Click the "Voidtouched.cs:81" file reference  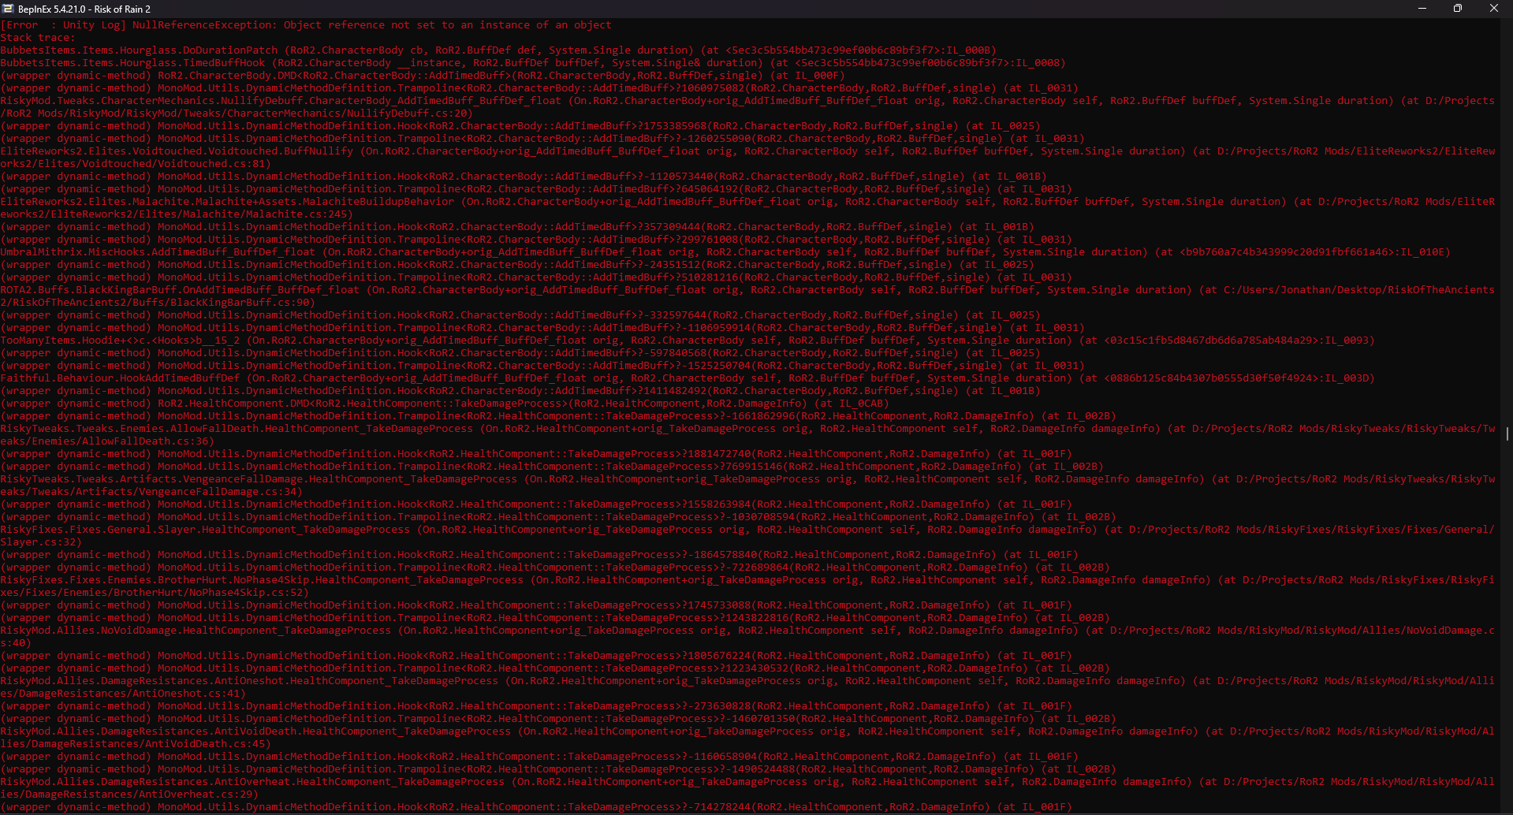[x=214, y=164]
